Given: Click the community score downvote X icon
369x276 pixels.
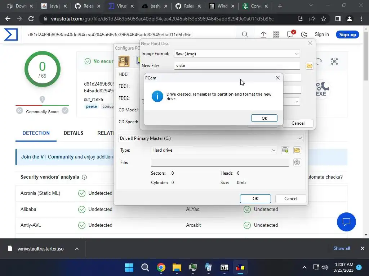Looking at the screenshot, I should coord(19,111).
